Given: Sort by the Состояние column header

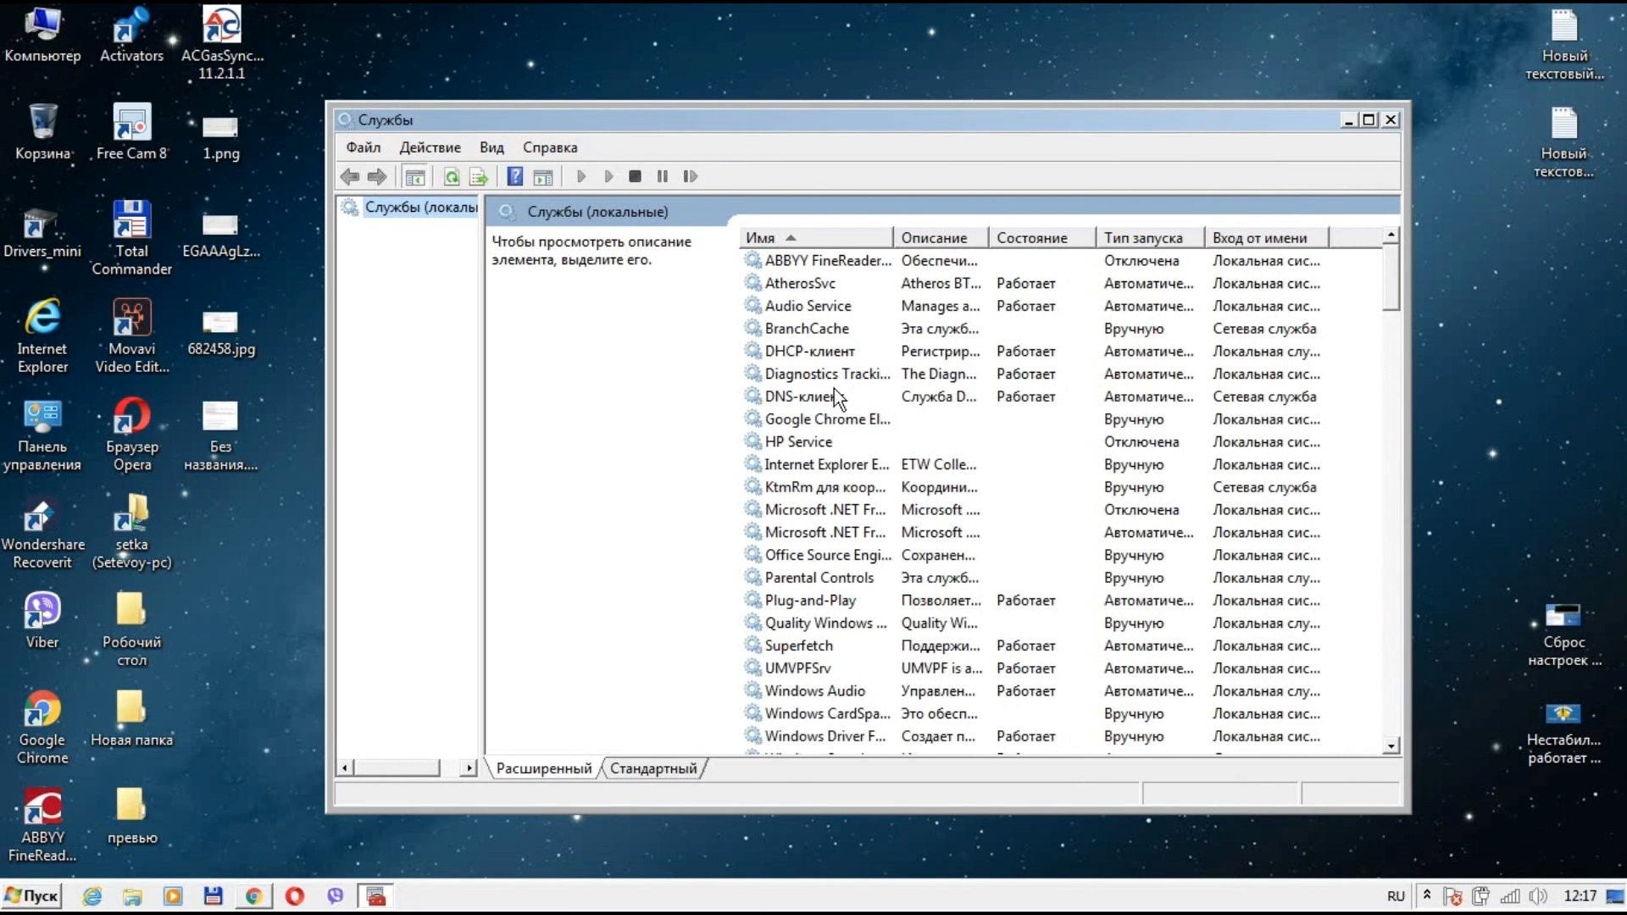Looking at the screenshot, I should click(1031, 238).
